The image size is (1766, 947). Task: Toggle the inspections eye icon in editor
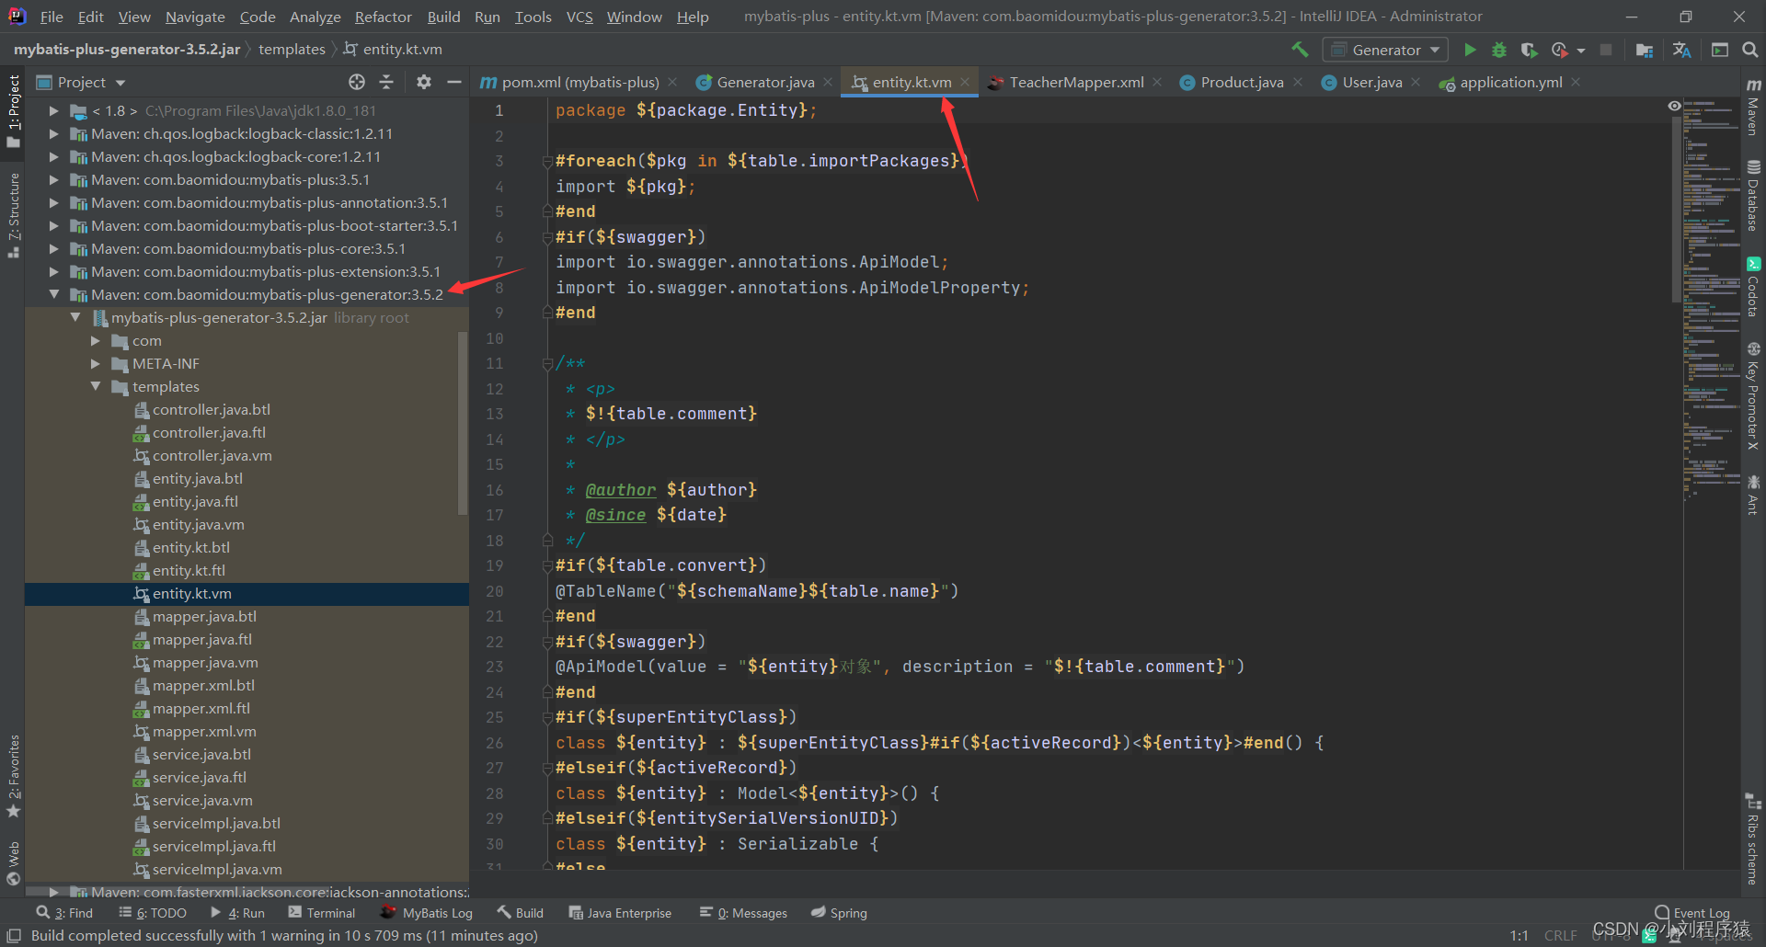click(1674, 106)
